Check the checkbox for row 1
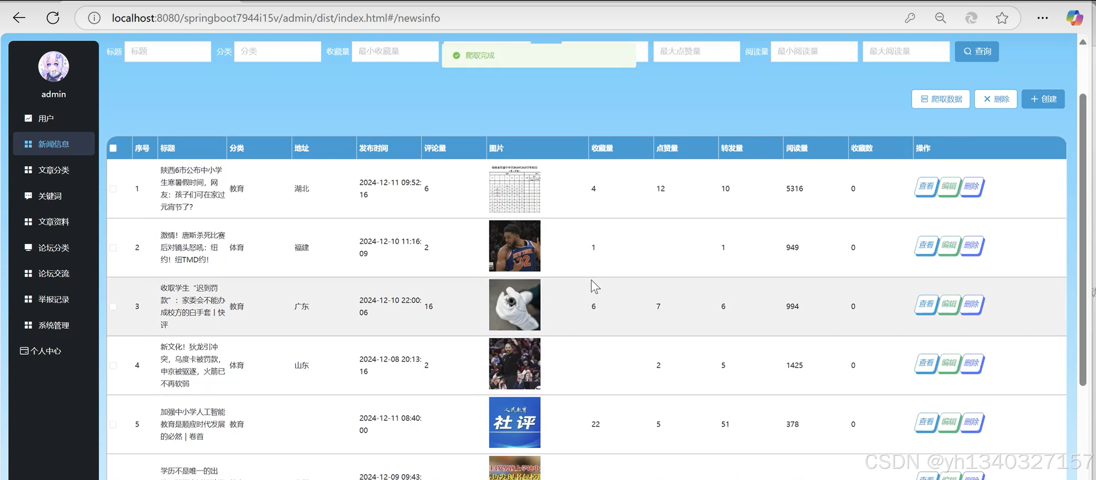The image size is (1096, 480). [x=113, y=189]
